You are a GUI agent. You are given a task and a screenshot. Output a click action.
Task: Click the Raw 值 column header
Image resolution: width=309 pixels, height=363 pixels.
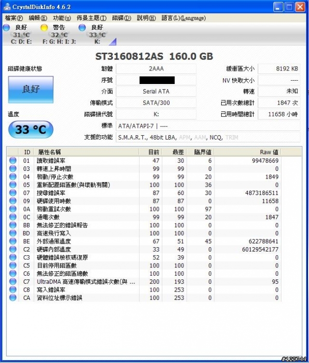pyautogui.click(x=248, y=152)
